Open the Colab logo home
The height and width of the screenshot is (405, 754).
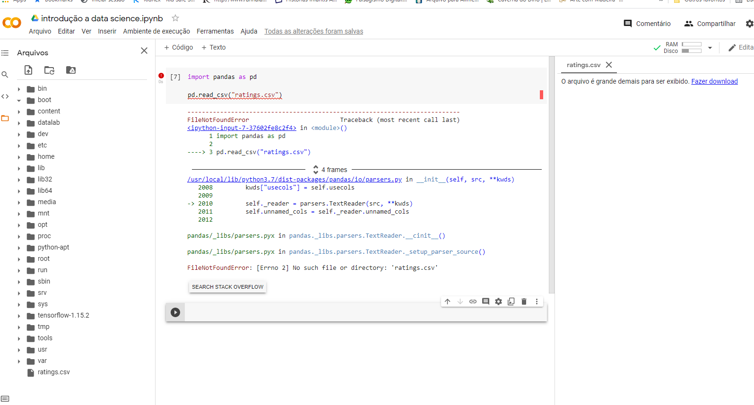point(12,22)
